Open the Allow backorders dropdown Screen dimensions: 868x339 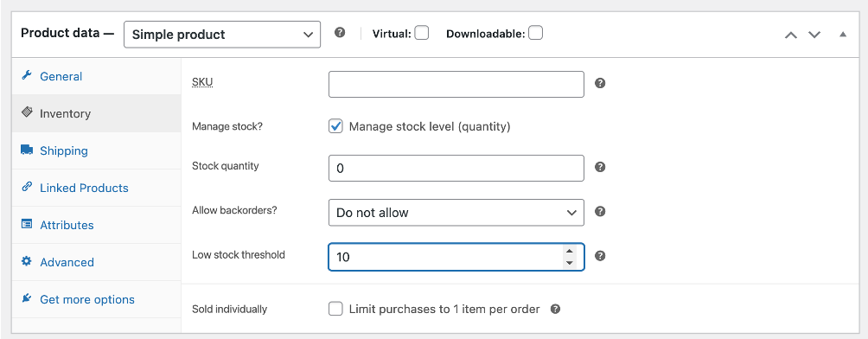click(456, 213)
